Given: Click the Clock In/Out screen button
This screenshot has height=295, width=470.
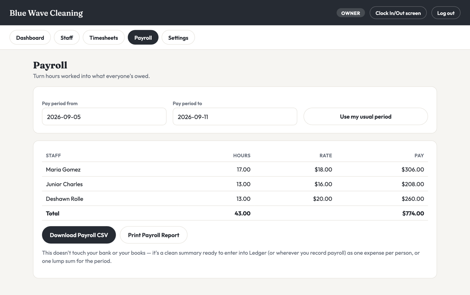Looking at the screenshot, I should click(398, 13).
